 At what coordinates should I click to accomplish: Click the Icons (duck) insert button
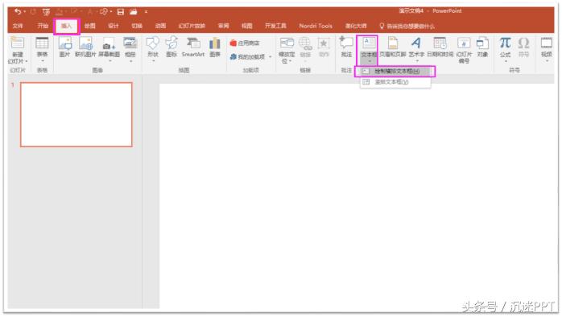tap(171, 43)
